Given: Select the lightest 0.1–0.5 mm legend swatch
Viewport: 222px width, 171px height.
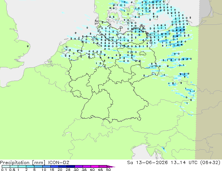Looking at the screenshot, I should pyautogui.click(x=6, y=166).
